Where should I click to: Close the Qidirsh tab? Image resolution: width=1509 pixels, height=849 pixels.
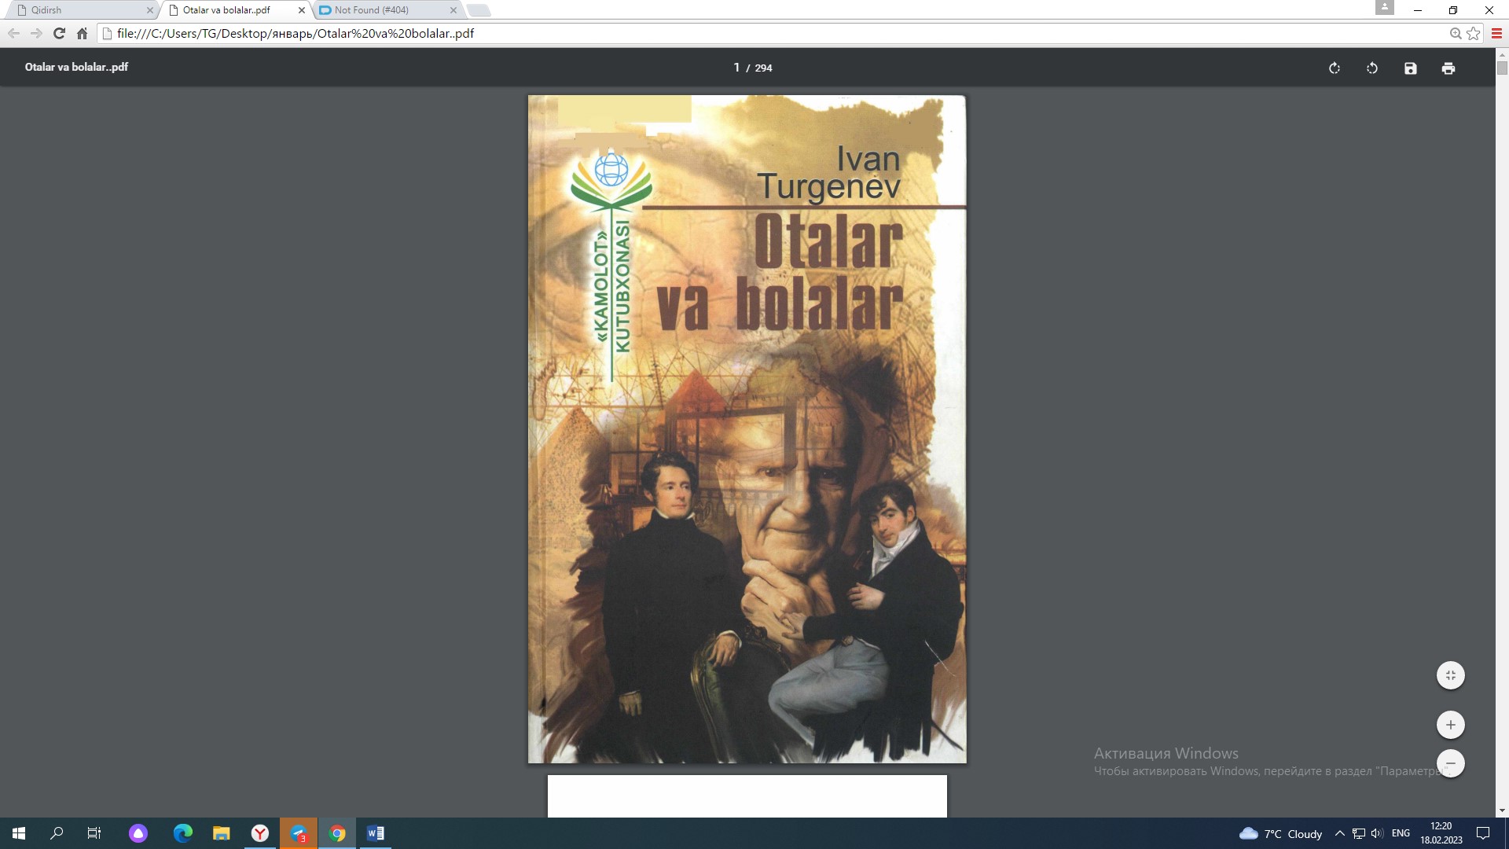click(x=150, y=10)
